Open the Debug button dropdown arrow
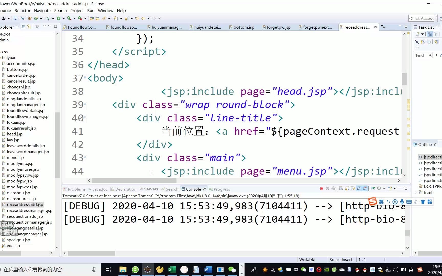442x276 pixels. [53, 18]
